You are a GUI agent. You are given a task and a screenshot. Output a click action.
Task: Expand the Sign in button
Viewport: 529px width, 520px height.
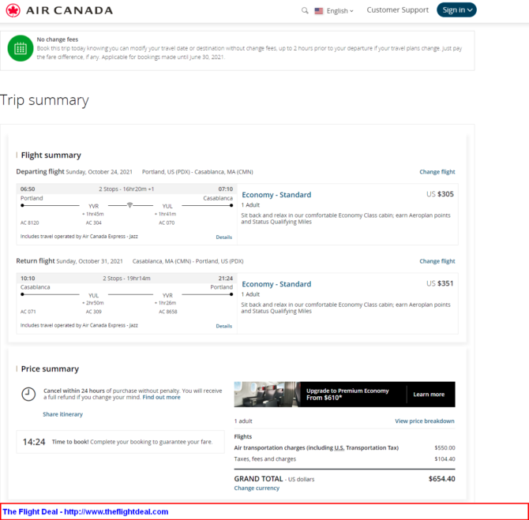click(x=456, y=9)
